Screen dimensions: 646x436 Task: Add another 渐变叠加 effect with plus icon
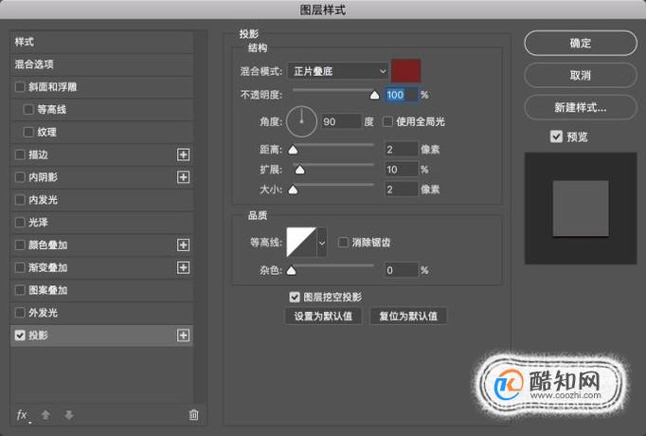(184, 267)
